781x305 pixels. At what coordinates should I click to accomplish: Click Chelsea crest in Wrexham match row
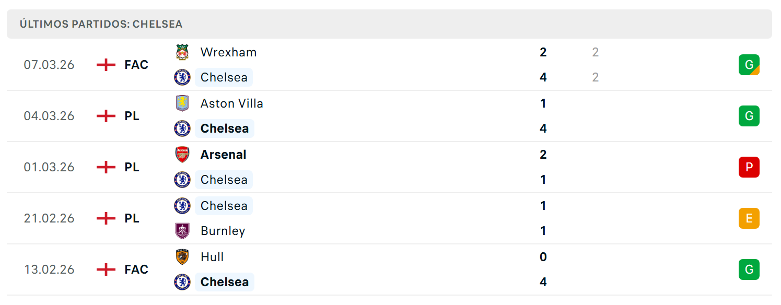click(x=182, y=77)
